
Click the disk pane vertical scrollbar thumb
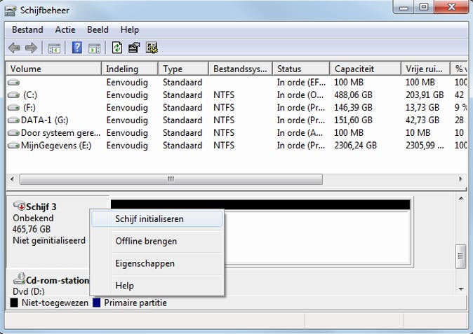(x=460, y=256)
